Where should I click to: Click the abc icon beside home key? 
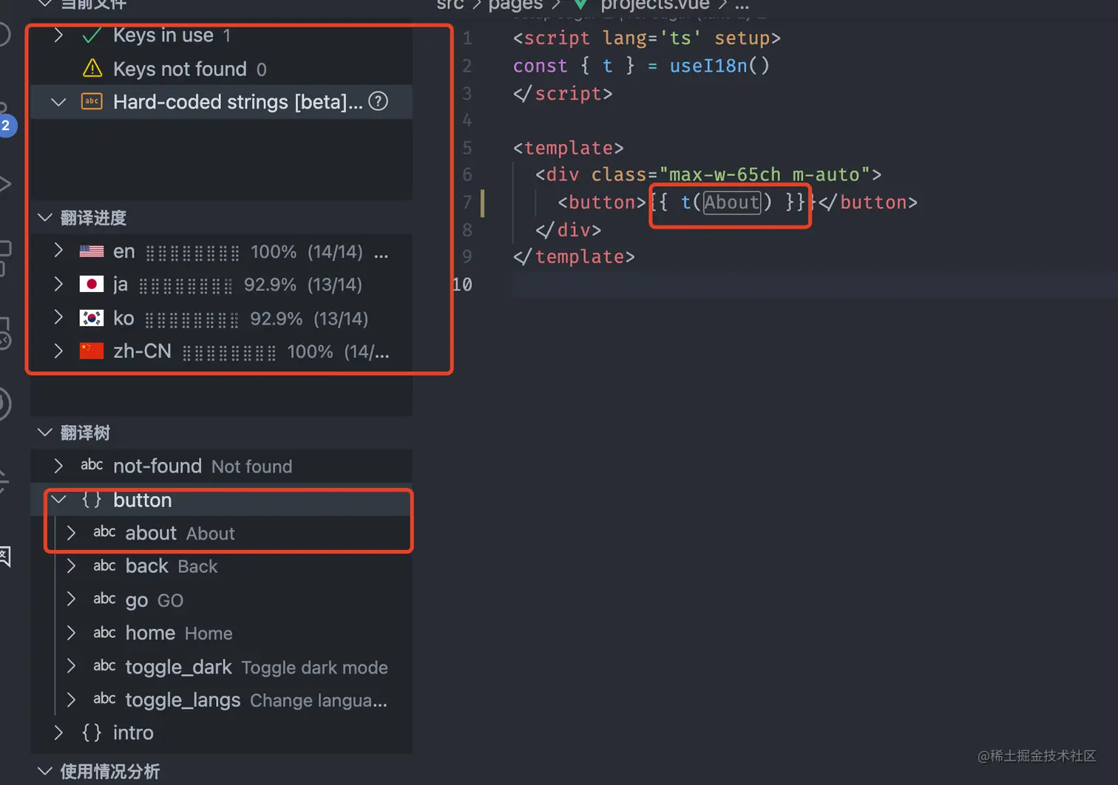pos(104,633)
